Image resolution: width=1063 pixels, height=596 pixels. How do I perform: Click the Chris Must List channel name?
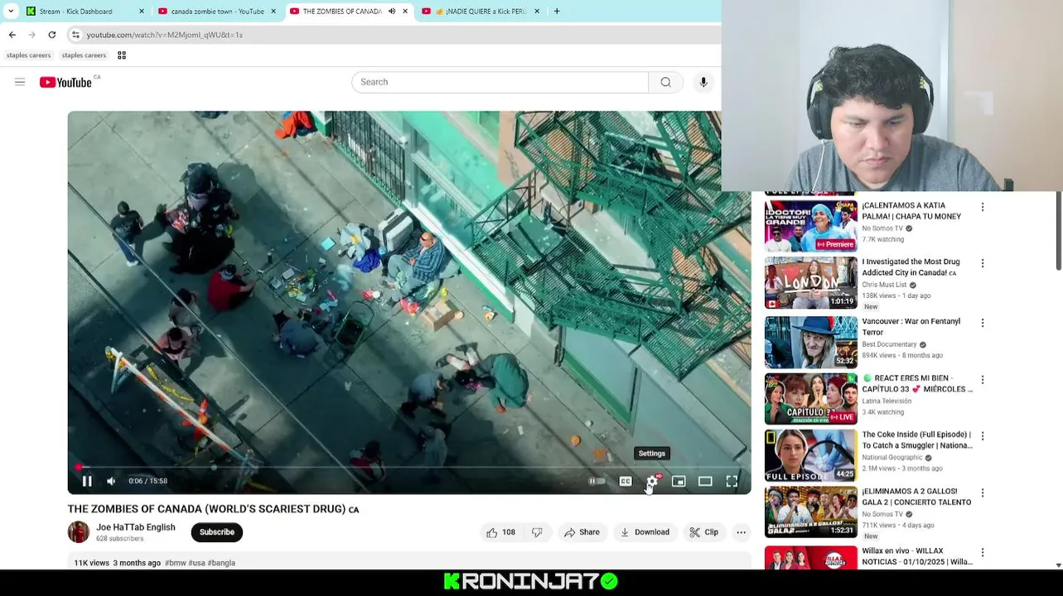click(884, 285)
